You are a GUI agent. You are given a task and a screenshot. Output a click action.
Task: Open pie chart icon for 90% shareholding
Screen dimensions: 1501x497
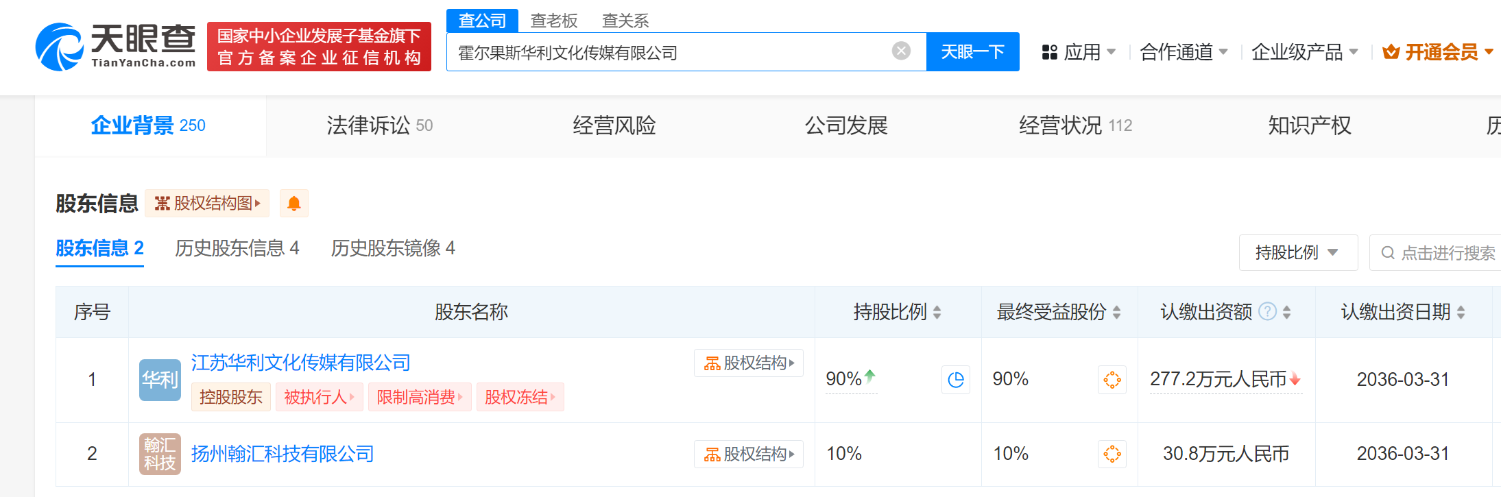(x=955, y=380)
